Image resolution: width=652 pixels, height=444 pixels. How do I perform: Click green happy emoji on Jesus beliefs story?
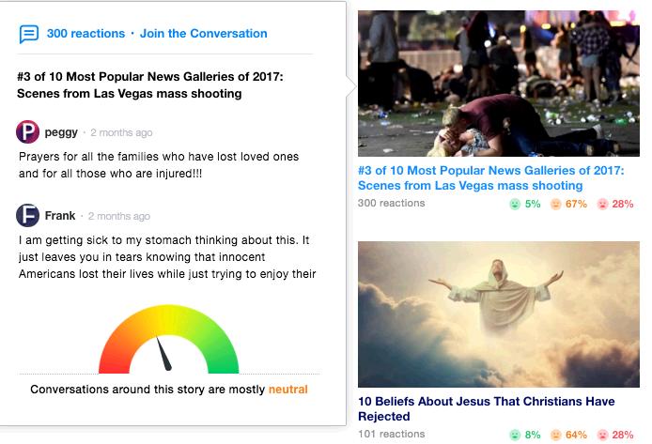(514, 436)
